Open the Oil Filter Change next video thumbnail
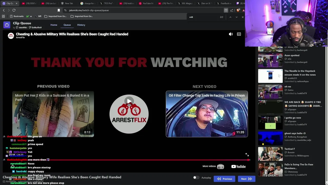Image resolution: width=328 pixels, height=185 pixels. coord(207,114)
